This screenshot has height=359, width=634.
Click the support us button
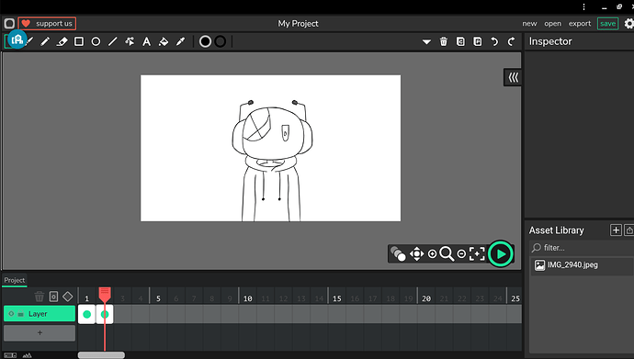pyautogui.click(x=47, y=24)
